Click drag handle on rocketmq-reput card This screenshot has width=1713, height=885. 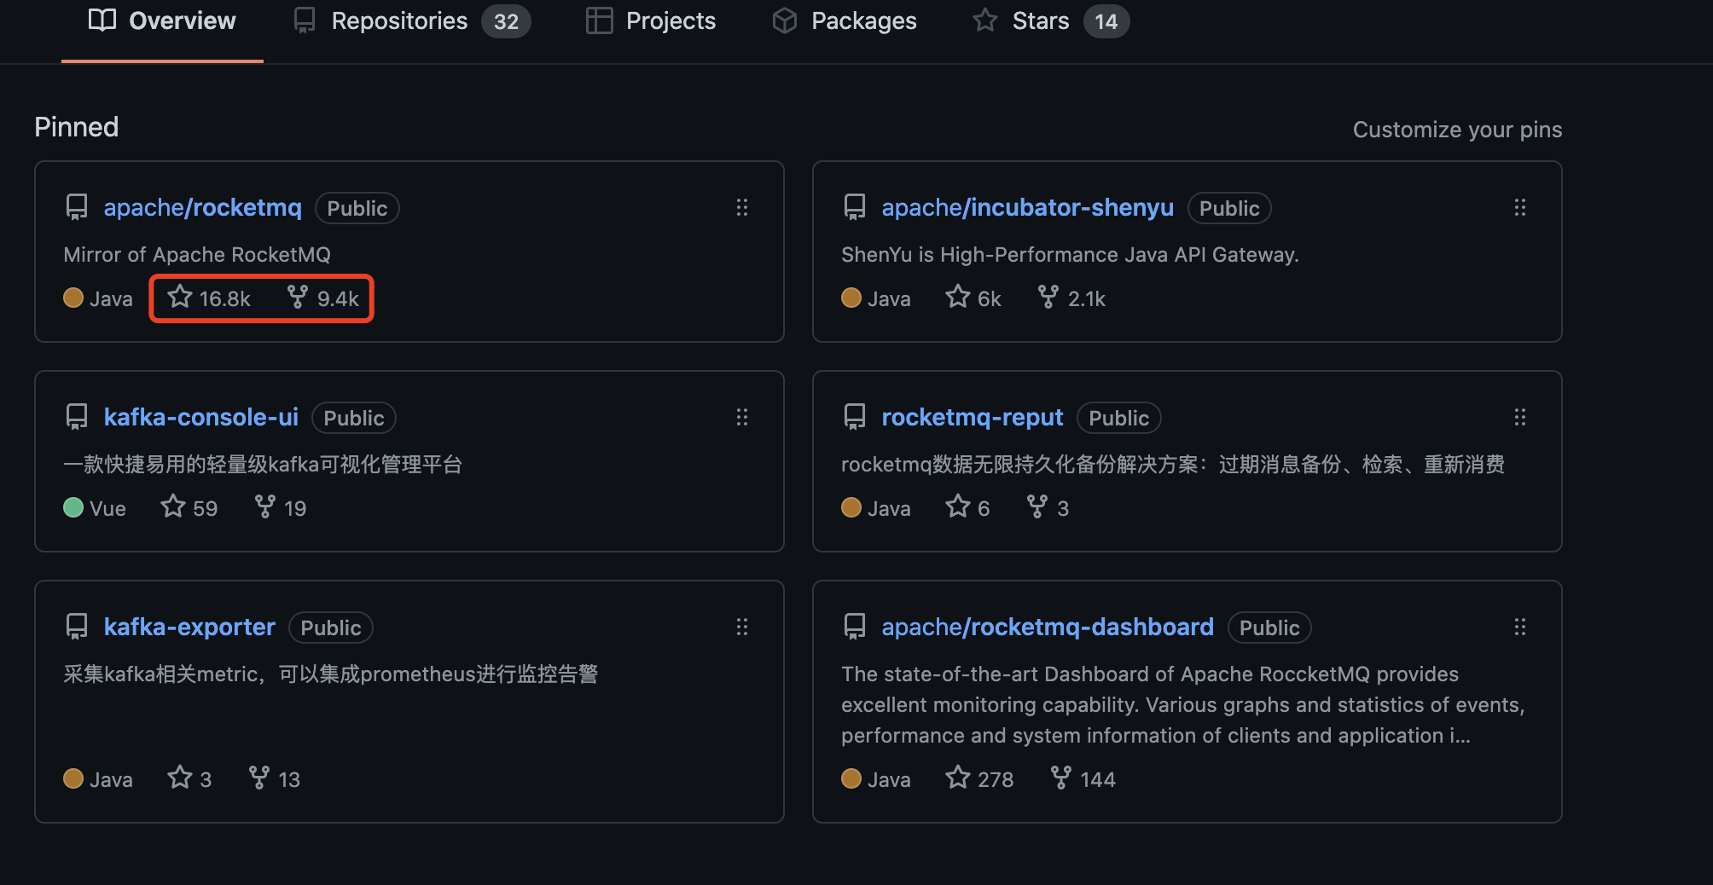click(1520, 417)
